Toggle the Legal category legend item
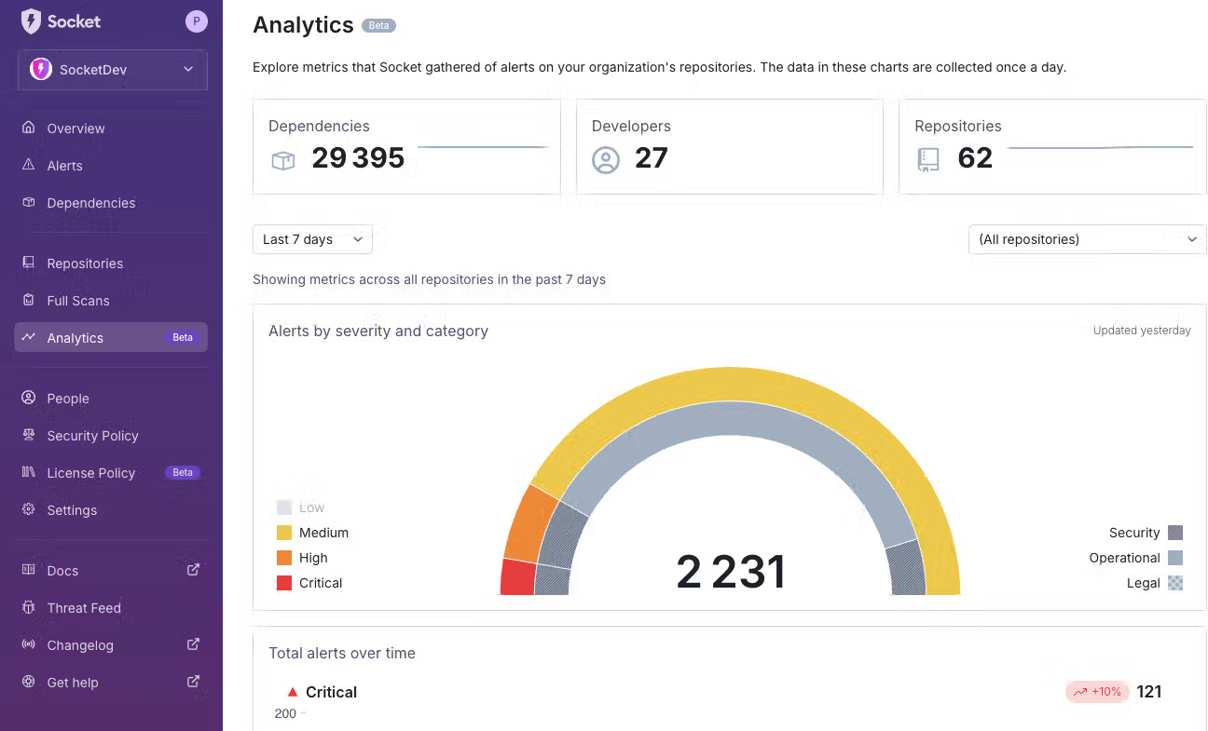This screenshot has height=731, width=1208. 1155,583
